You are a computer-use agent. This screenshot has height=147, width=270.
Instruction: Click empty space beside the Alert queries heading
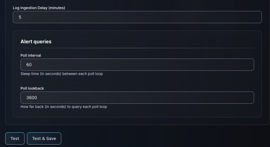[x=153, y=42]
